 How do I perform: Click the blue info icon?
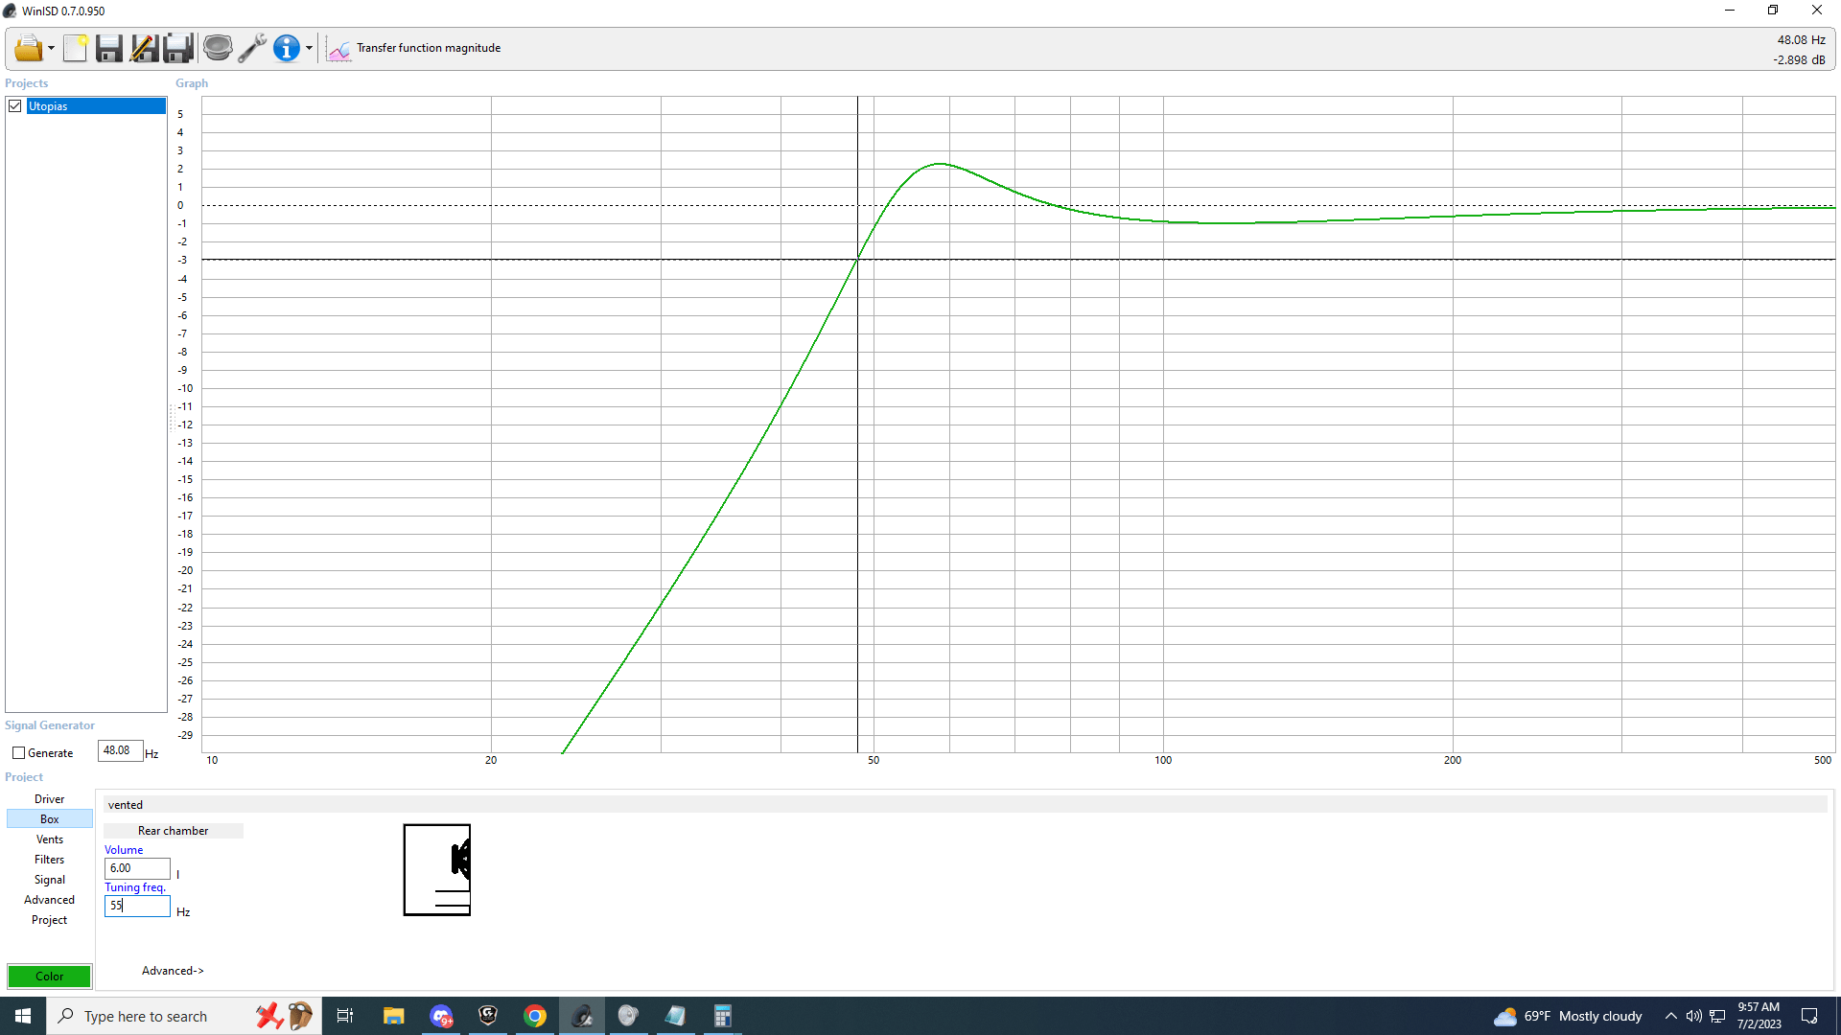[x=286, y=48]
